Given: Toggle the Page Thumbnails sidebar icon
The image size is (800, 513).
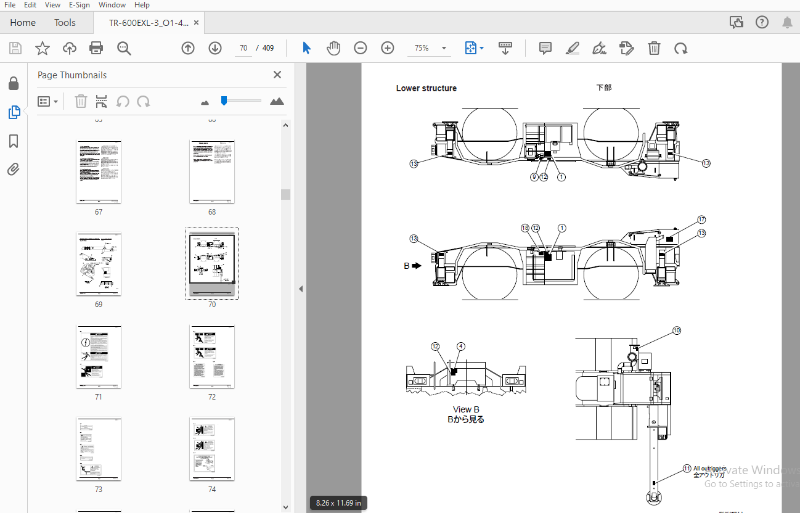Looking at the screenshot, I should [x=14, y=112].
